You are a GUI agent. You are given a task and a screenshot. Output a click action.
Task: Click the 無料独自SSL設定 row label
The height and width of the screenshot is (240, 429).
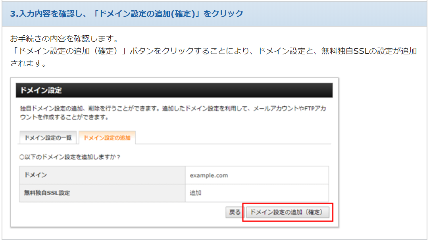pyautogui.click(x=47, y=193)
